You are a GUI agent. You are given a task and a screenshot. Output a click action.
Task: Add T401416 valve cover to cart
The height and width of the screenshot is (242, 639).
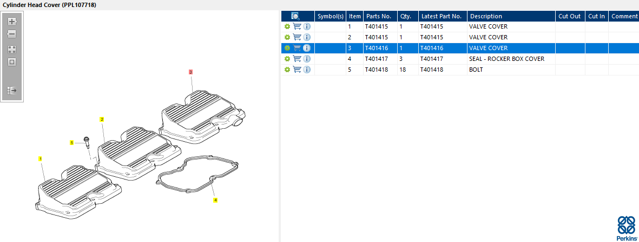click(297, 48)
